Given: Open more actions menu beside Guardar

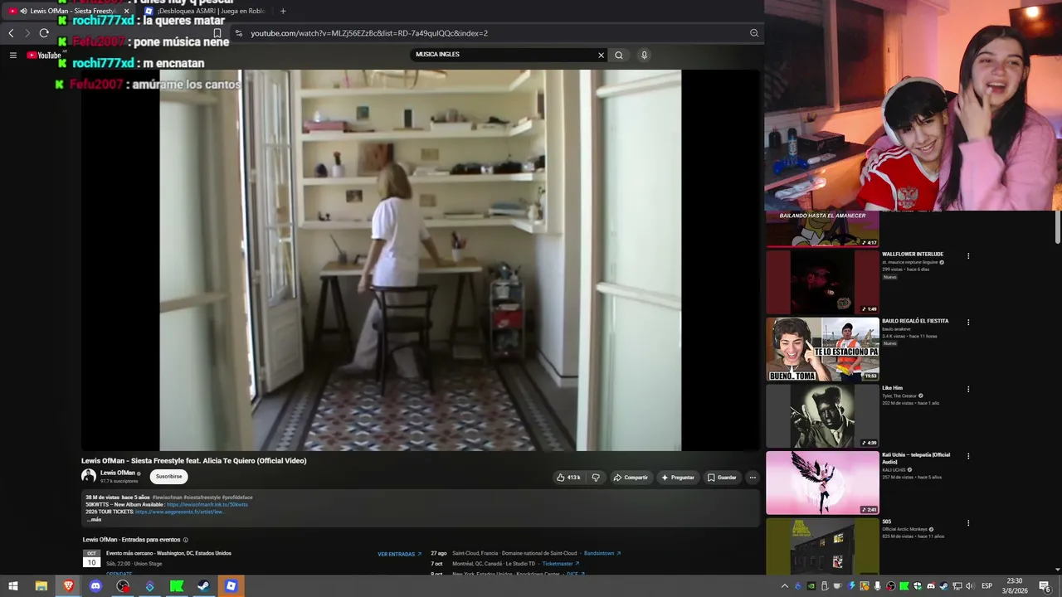Looking at the screenshot, I should 753,478.
